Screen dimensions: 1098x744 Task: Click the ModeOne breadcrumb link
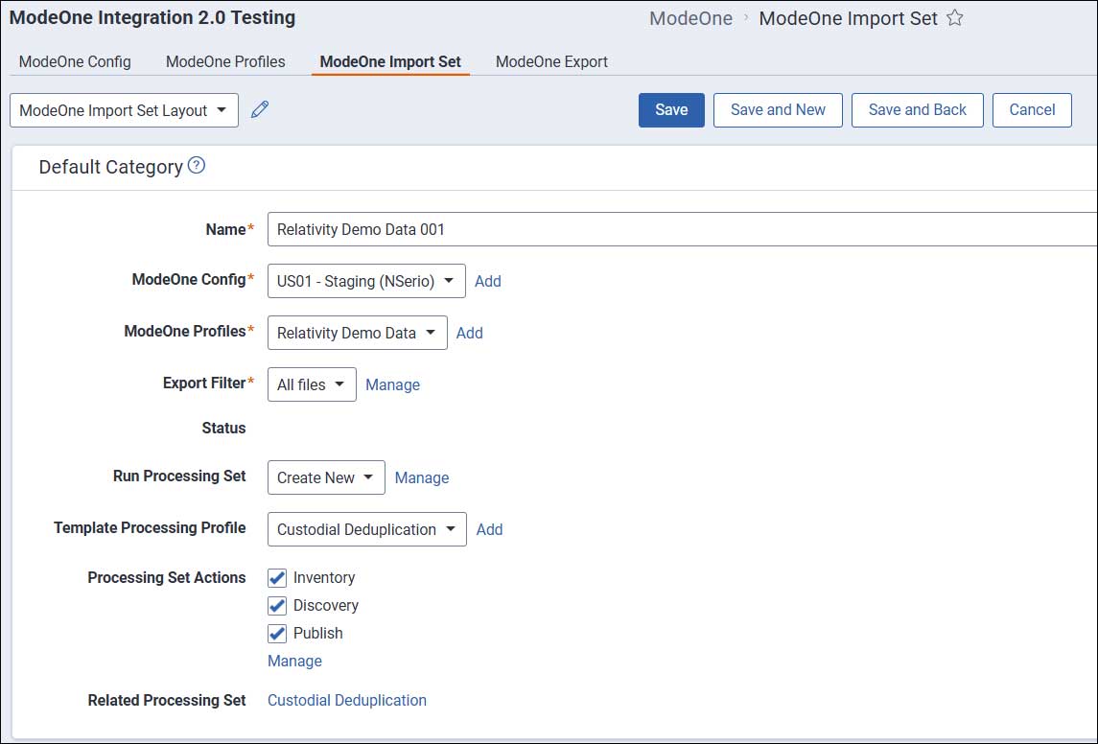(691, 18)
